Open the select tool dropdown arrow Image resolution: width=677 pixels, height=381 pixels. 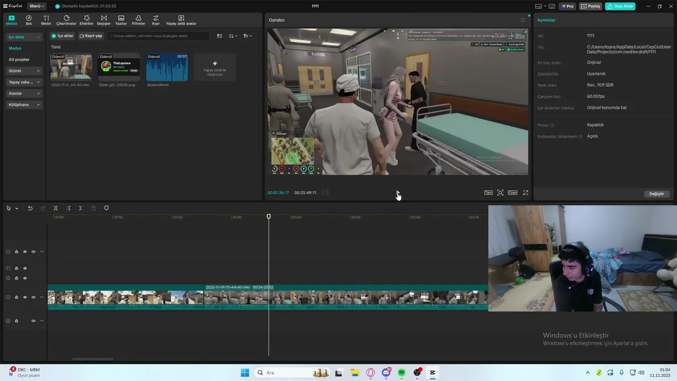17,208
